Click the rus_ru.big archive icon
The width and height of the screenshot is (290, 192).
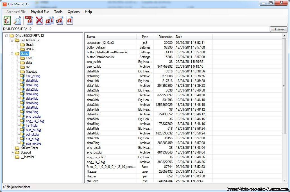(x=22, y=139)
